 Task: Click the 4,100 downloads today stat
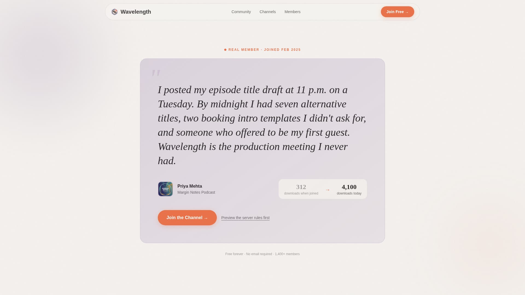click(349, 187)
